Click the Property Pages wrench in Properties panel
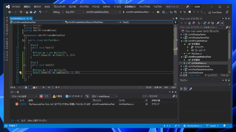Viewport: 236px width, 132px height. tap(190, 89)
